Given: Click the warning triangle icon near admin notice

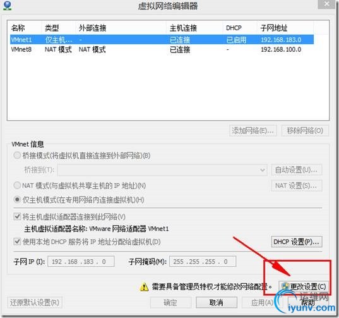Looking at the screenshot, I should [x=144, y=287].
